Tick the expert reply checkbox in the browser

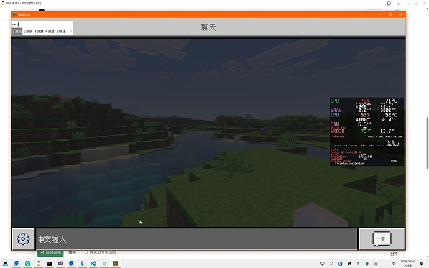(x=86, y=252)
